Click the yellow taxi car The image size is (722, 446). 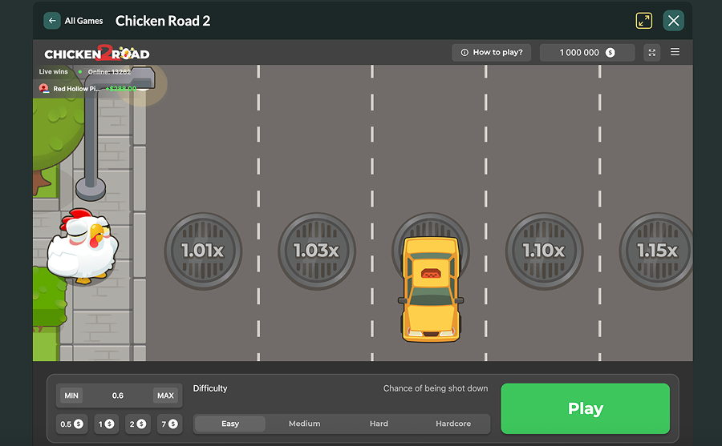(431, 290)
